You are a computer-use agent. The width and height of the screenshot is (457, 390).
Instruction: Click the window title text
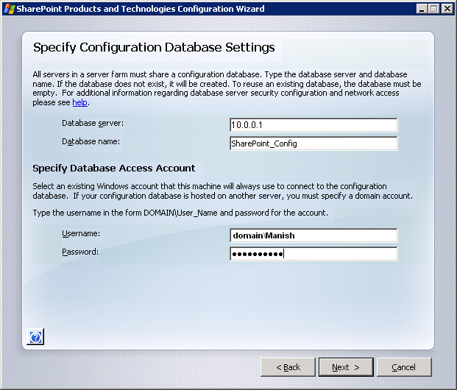pos(141,9)
